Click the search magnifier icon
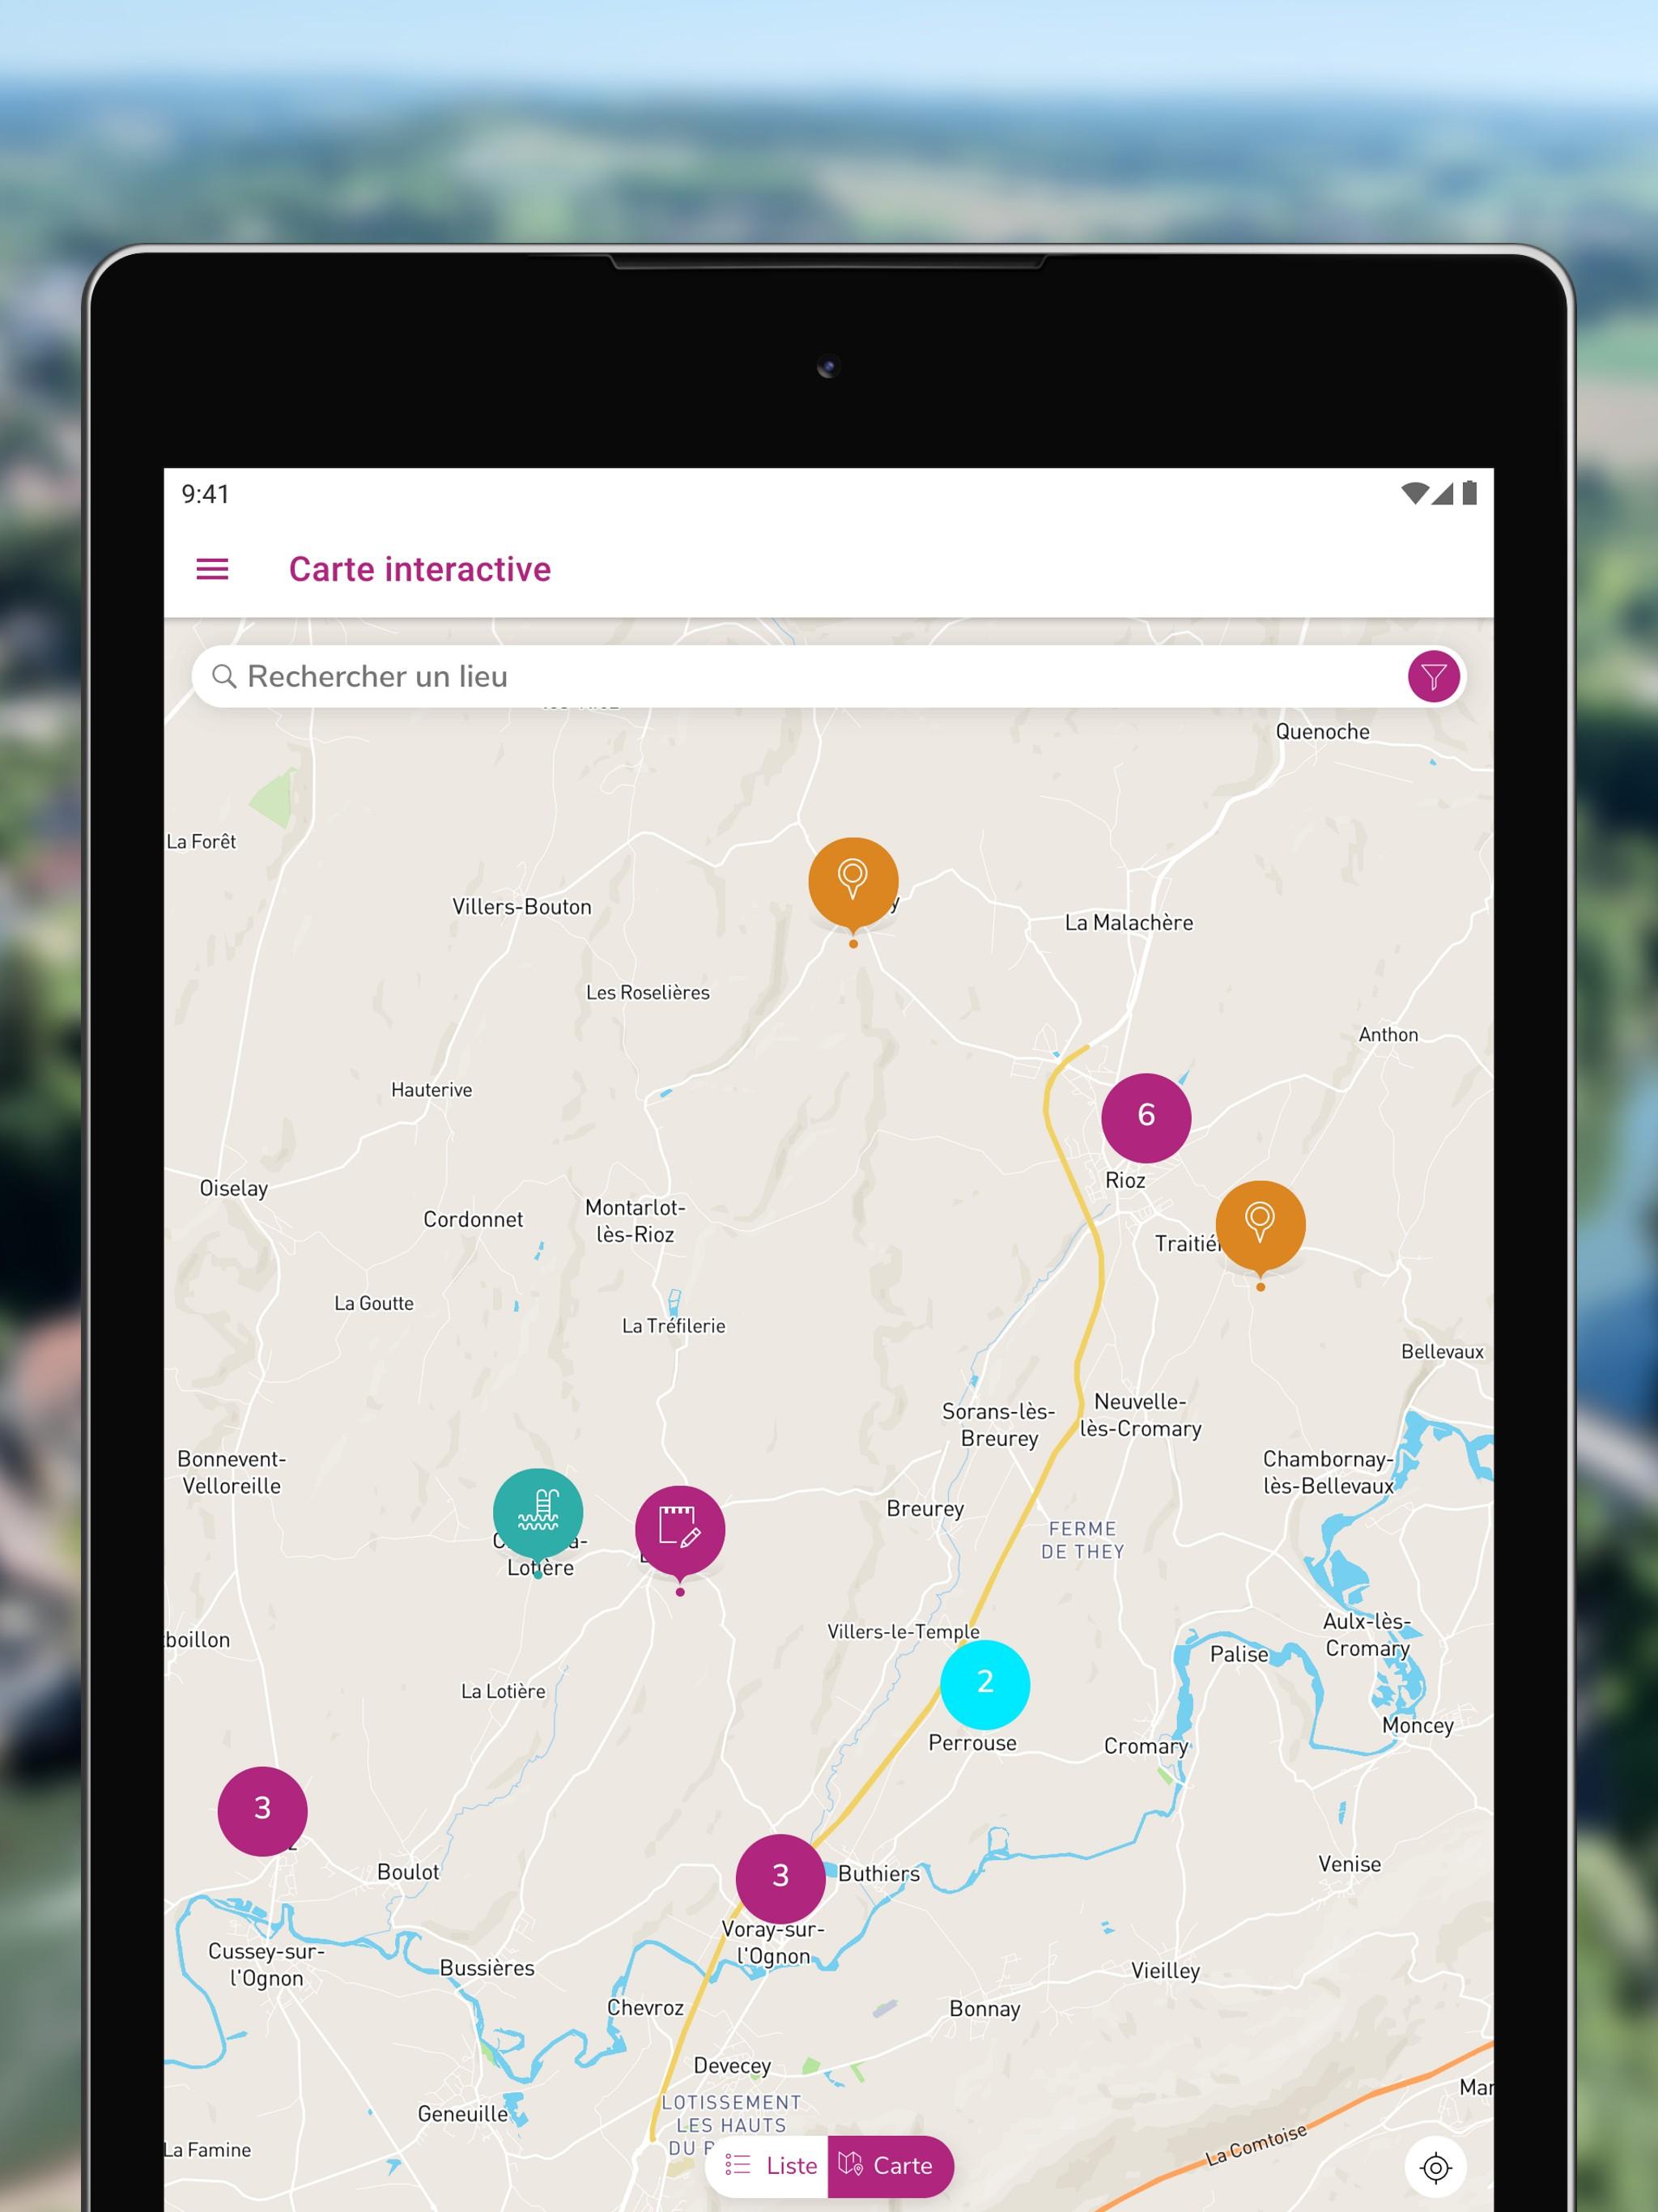Screen dimensions: 1658x2212 [224, 677]
